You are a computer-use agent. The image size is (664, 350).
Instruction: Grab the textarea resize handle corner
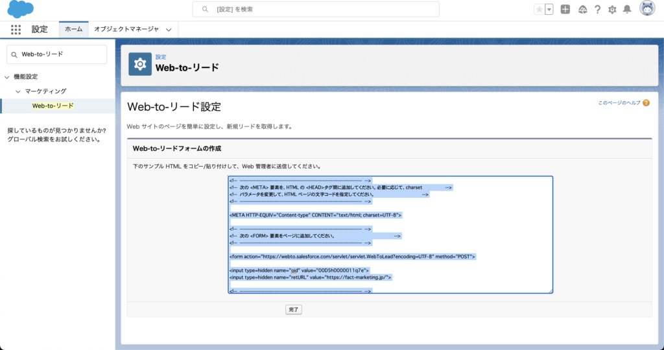[x=551, y=291]
